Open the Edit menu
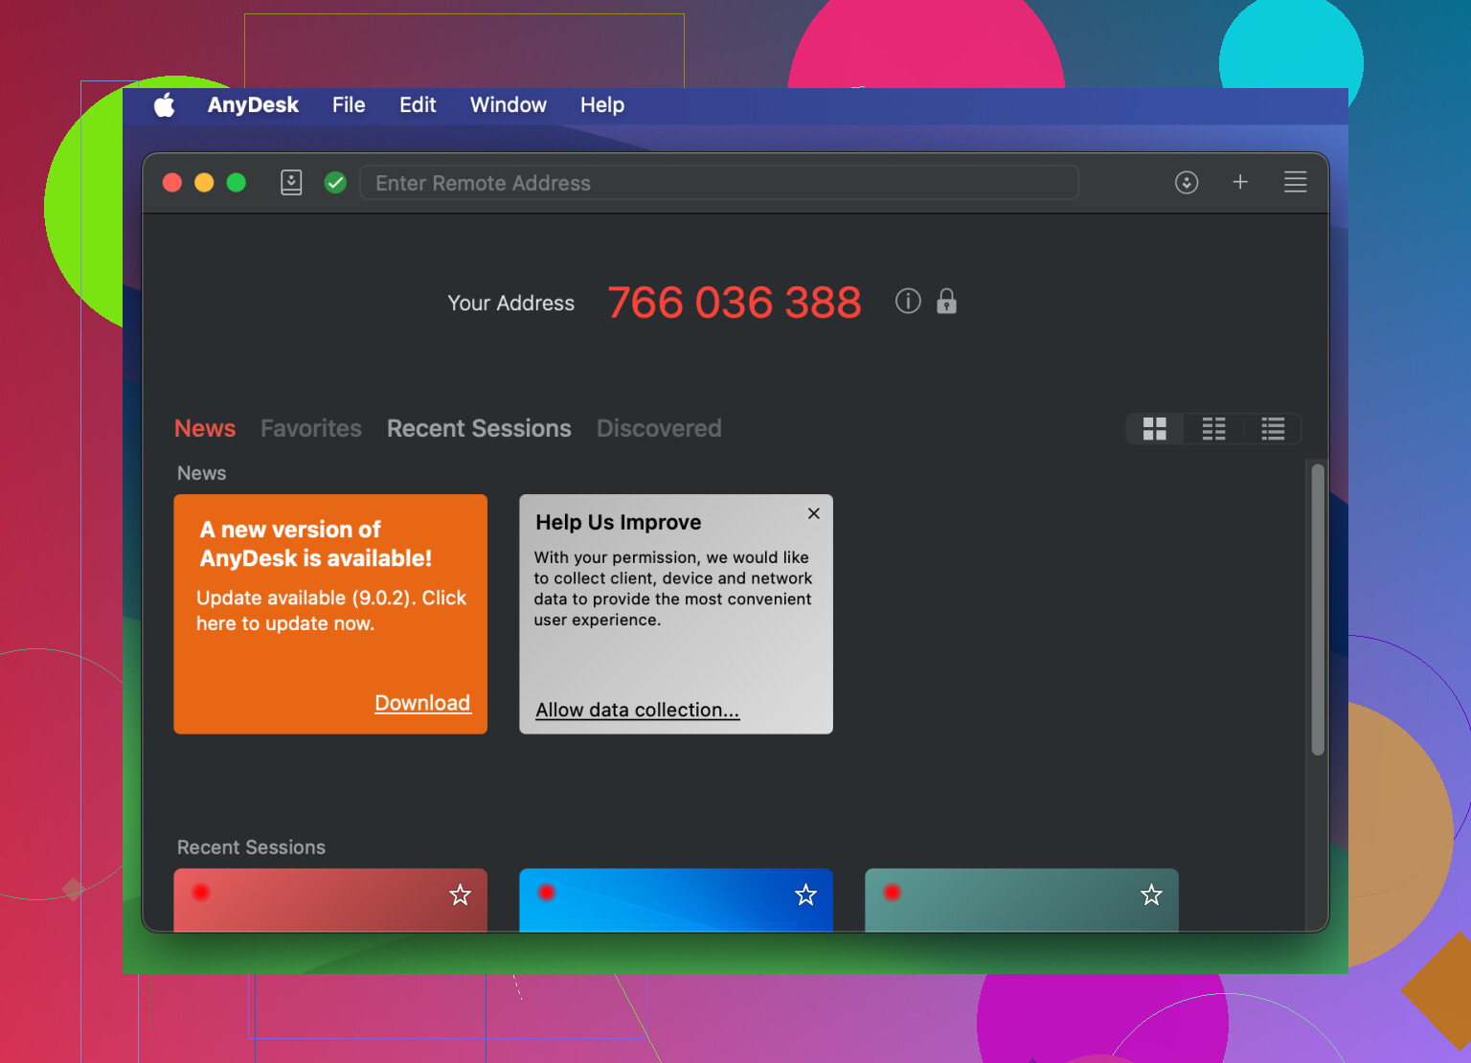 tap(418, 105)
